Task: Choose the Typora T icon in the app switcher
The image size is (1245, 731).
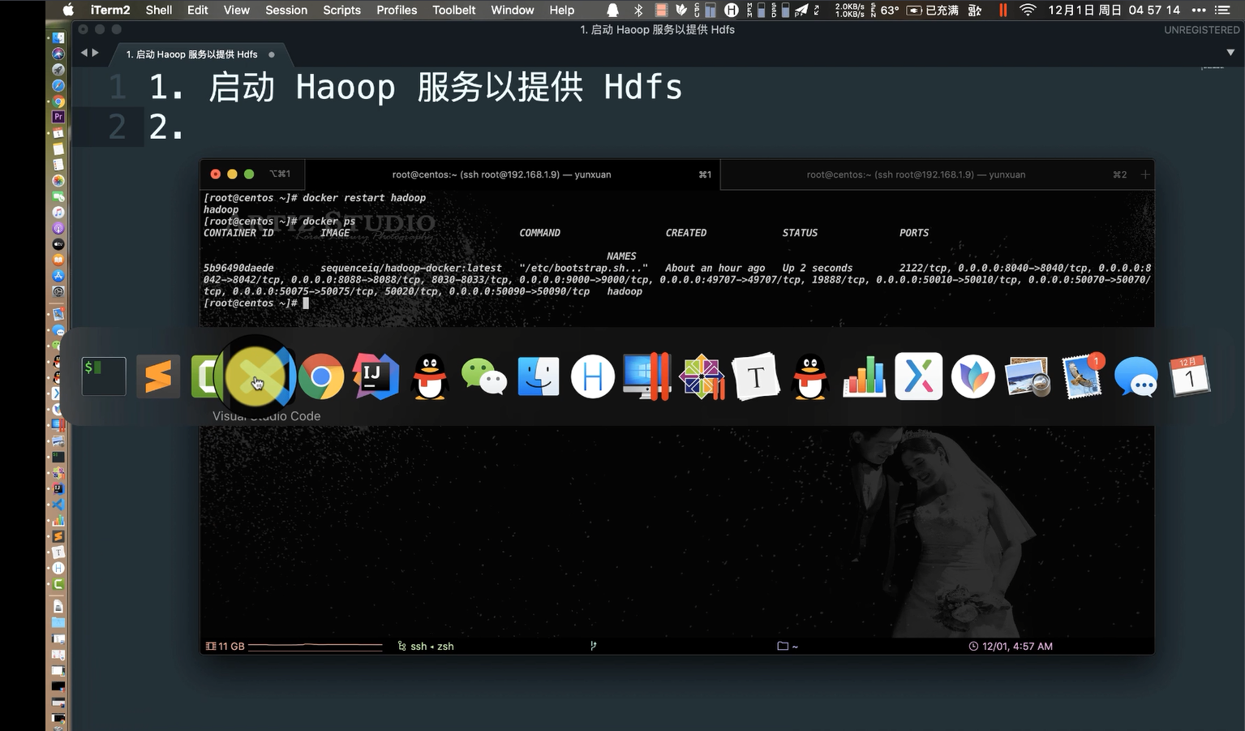Action: 756,376
